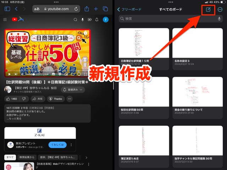Click the Freeform 検索 search field

coord(171,19)
